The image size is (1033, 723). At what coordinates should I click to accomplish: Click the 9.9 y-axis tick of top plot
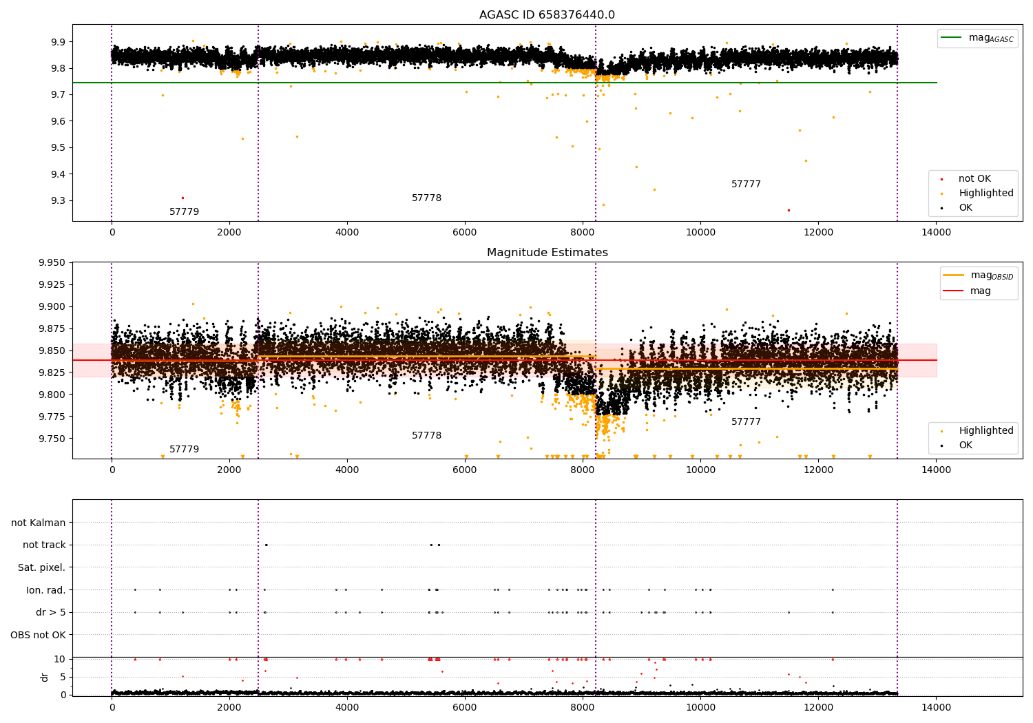click(59, 42)
